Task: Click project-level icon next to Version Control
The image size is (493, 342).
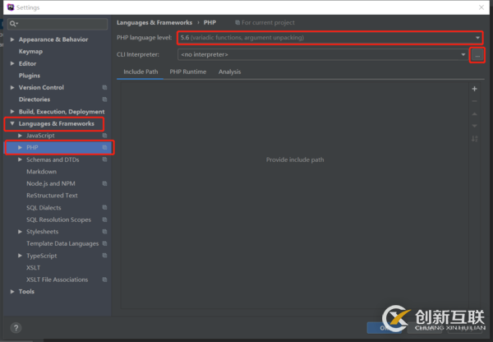Action: coord(104,87)
